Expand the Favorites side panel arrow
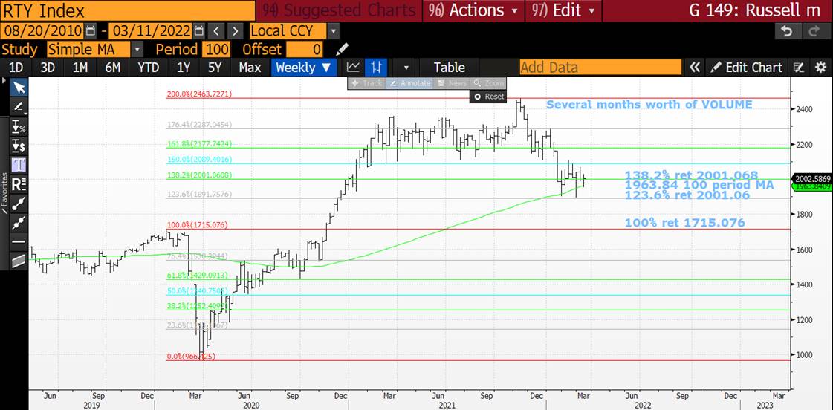833x410 pixels. click(x=4, y=81)
